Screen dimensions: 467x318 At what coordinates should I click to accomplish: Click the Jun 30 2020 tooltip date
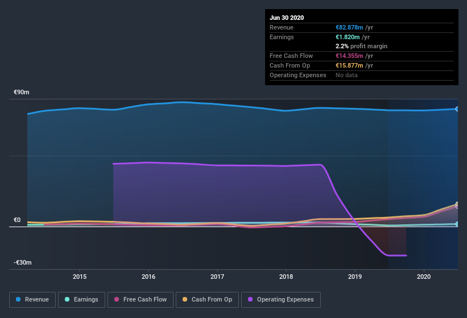(287, 18)
